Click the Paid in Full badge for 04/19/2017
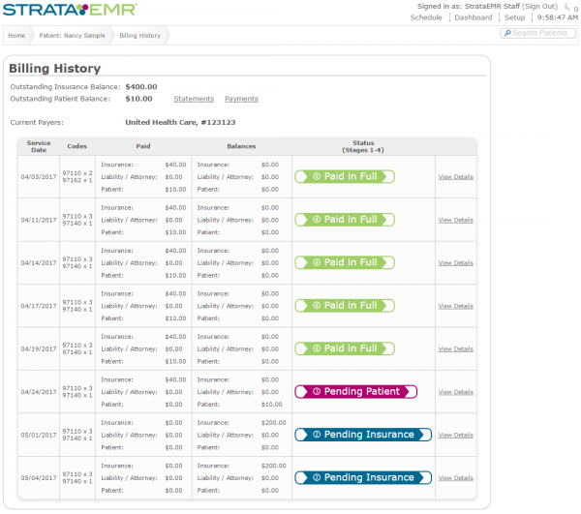The height and width of the screenshot is (514, 581). (345, 348)
